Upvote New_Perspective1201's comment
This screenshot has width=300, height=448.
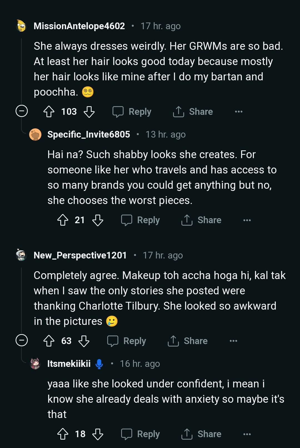49,341
